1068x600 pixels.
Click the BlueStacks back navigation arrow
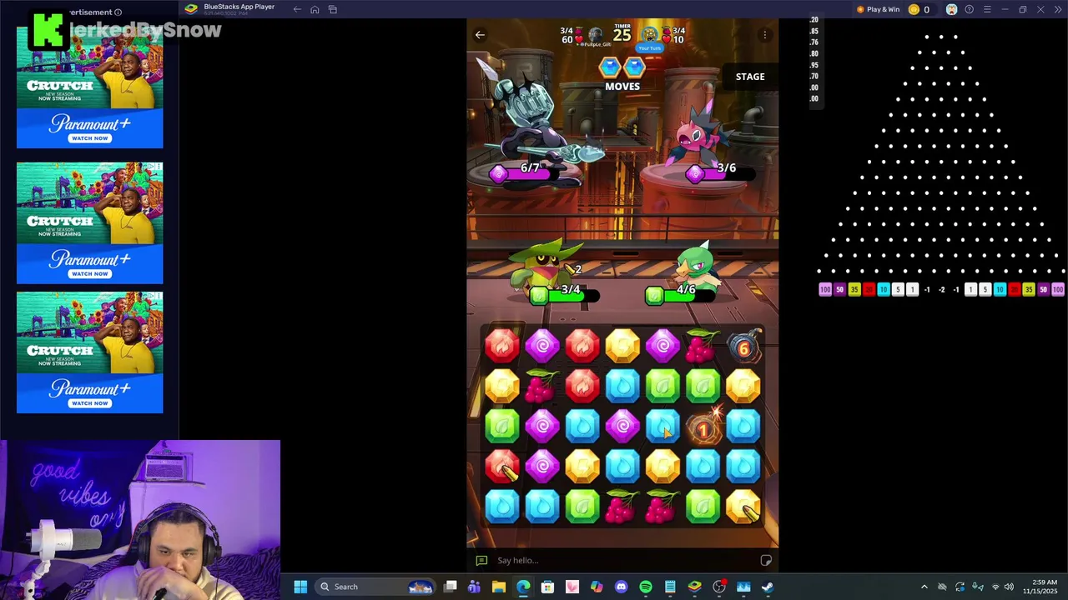click(x=297, y=9)
